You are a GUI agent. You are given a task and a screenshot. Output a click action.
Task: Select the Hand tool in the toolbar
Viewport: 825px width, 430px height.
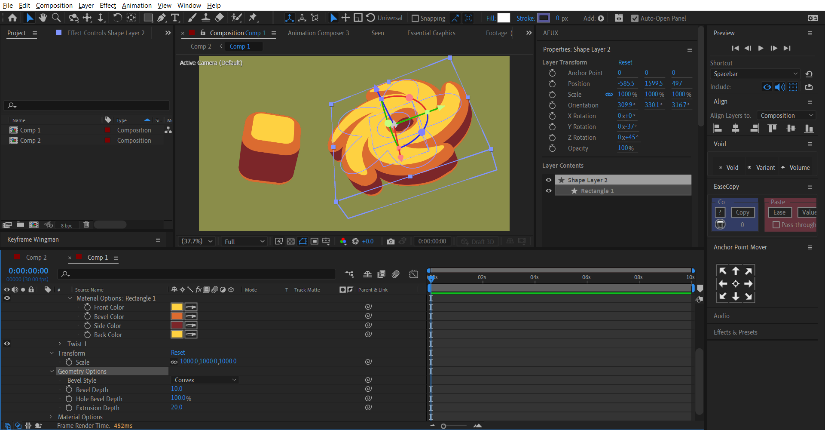tap(43, 18)
